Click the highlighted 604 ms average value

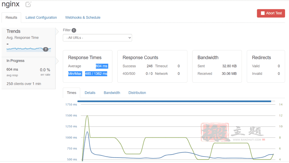coord(102,66)
